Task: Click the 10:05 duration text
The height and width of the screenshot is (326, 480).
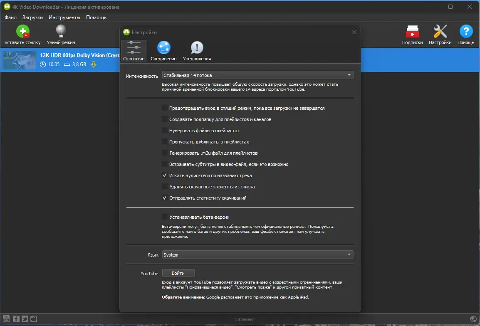Action: pyautogui.click(x=54, y=64)
